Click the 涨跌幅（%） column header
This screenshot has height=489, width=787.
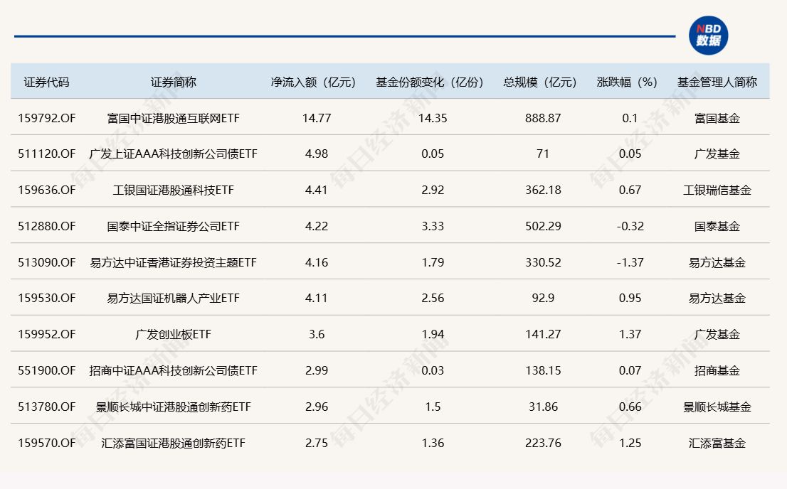630,82
